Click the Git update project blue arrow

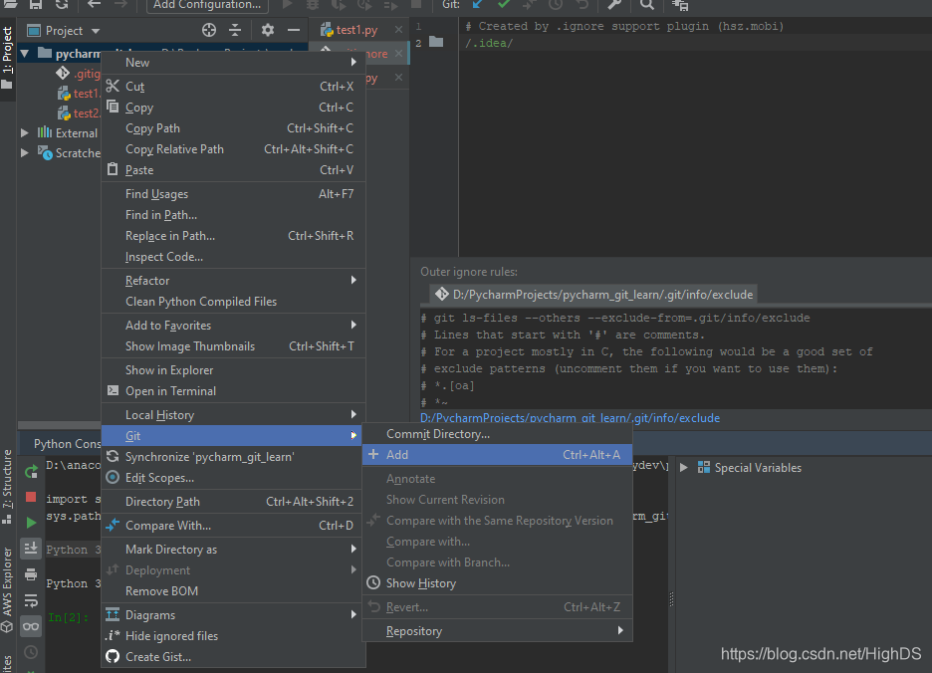click(x=477, y=4)
